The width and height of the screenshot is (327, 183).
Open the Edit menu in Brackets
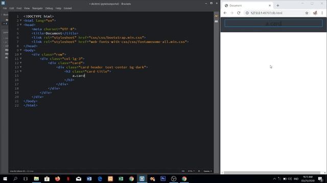click(12, 8)
